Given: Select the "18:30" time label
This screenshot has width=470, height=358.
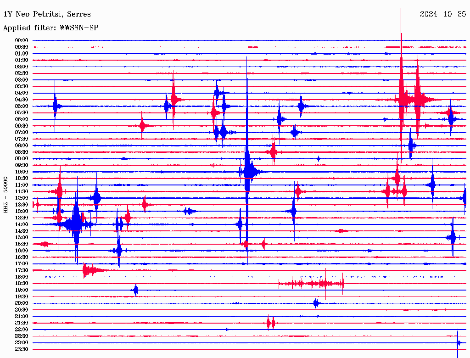Looking at the screenshot, I should 21,284.
